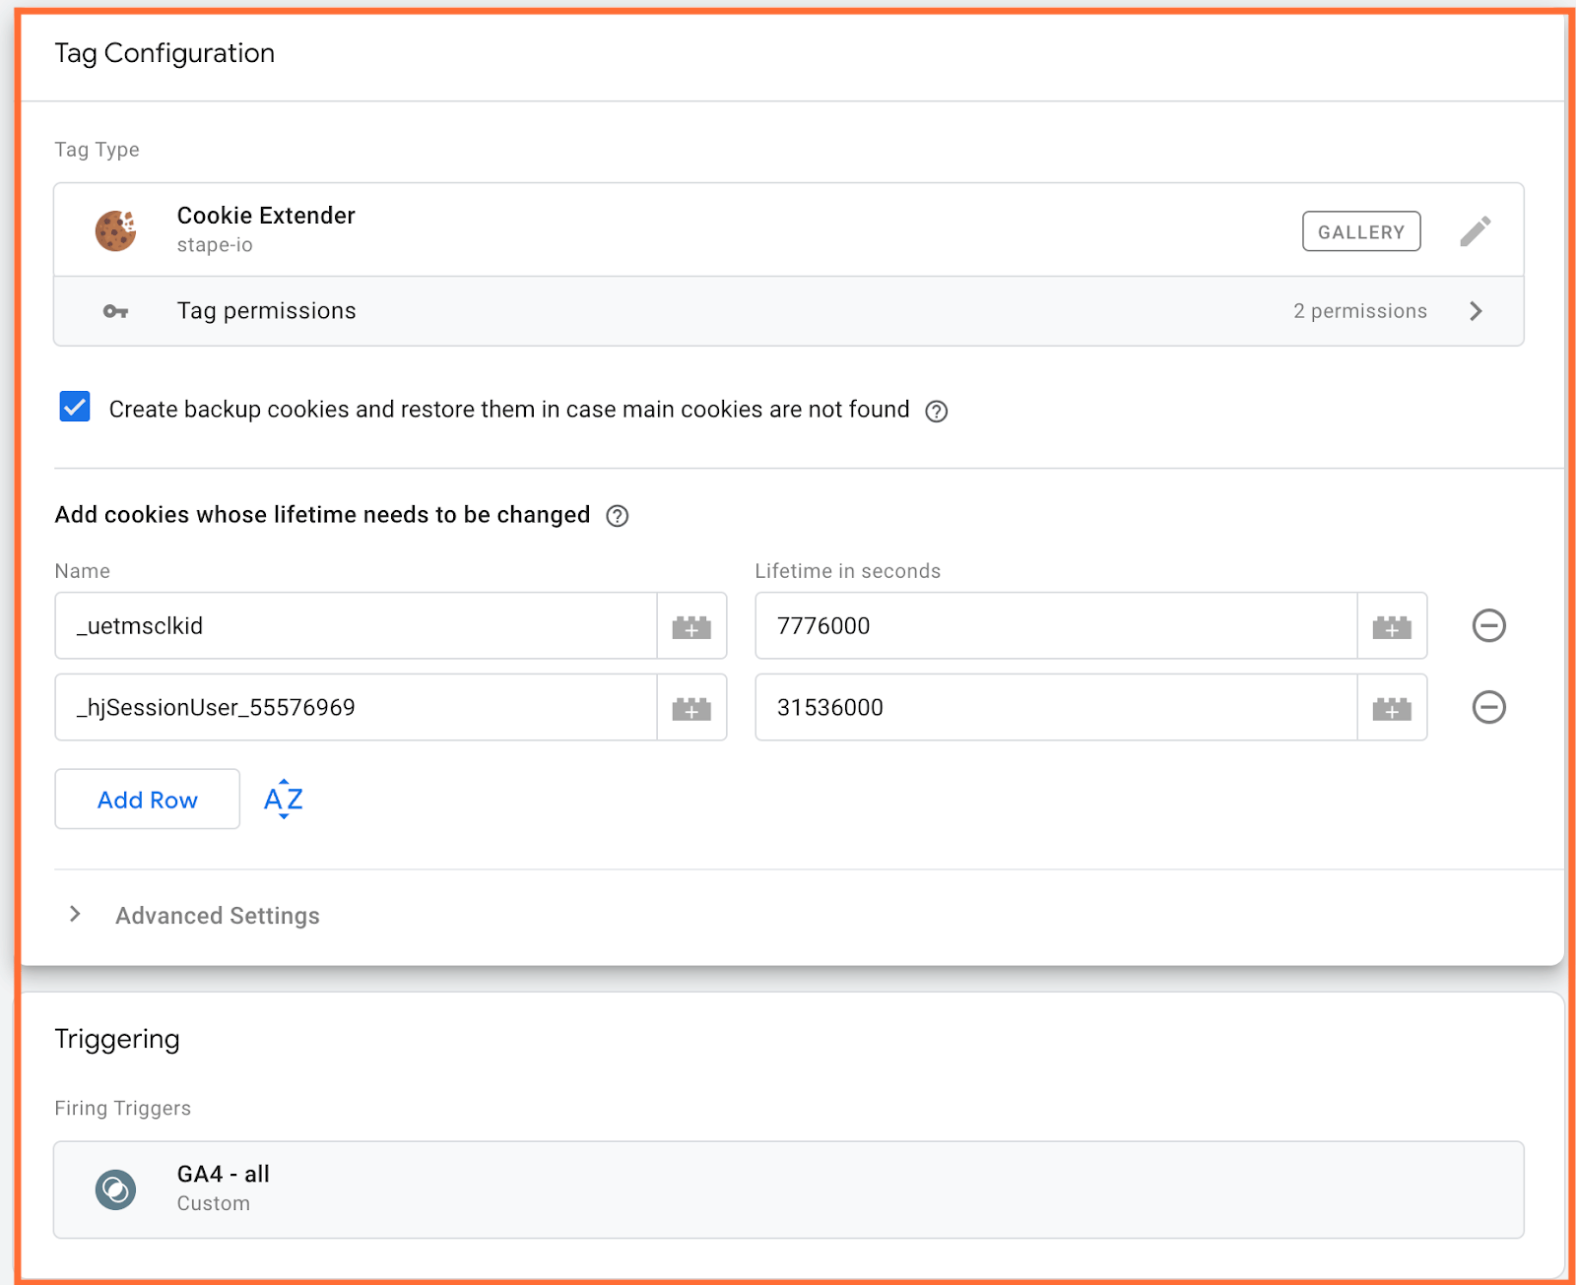Click the 'Triggering' section heading

pos(117,1039)
